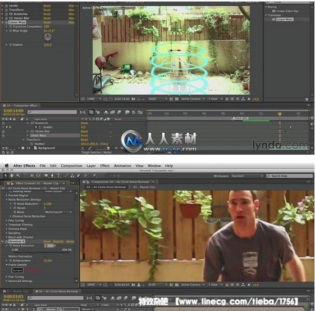This screenshot has width=315, height=311.
Task: Select the Clone Stamp tool
Action: point(72,175)
